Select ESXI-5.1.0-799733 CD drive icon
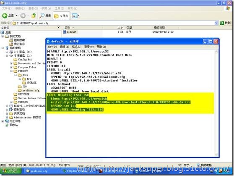The image size is (234, 176). tap(11, 106)
